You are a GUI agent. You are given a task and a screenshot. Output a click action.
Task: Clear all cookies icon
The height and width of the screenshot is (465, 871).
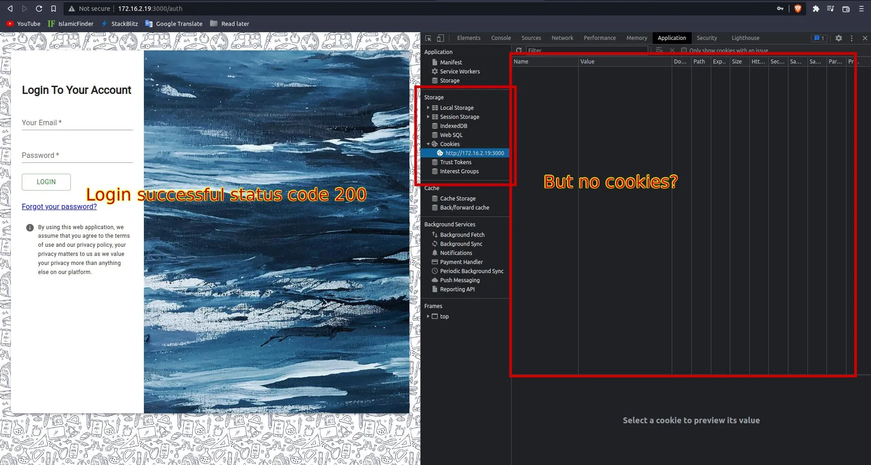[659, 50]
